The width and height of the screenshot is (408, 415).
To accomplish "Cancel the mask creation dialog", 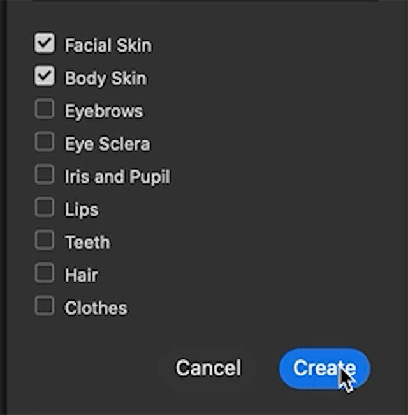I will (x=208, y=368).
